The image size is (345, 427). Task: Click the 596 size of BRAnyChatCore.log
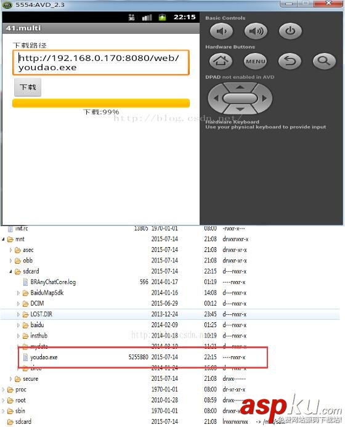[144, 282]
